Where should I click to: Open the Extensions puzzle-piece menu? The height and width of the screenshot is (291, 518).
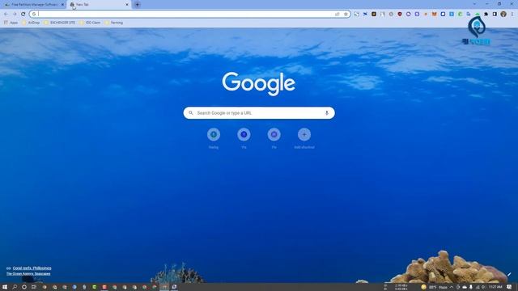[486, 14]
